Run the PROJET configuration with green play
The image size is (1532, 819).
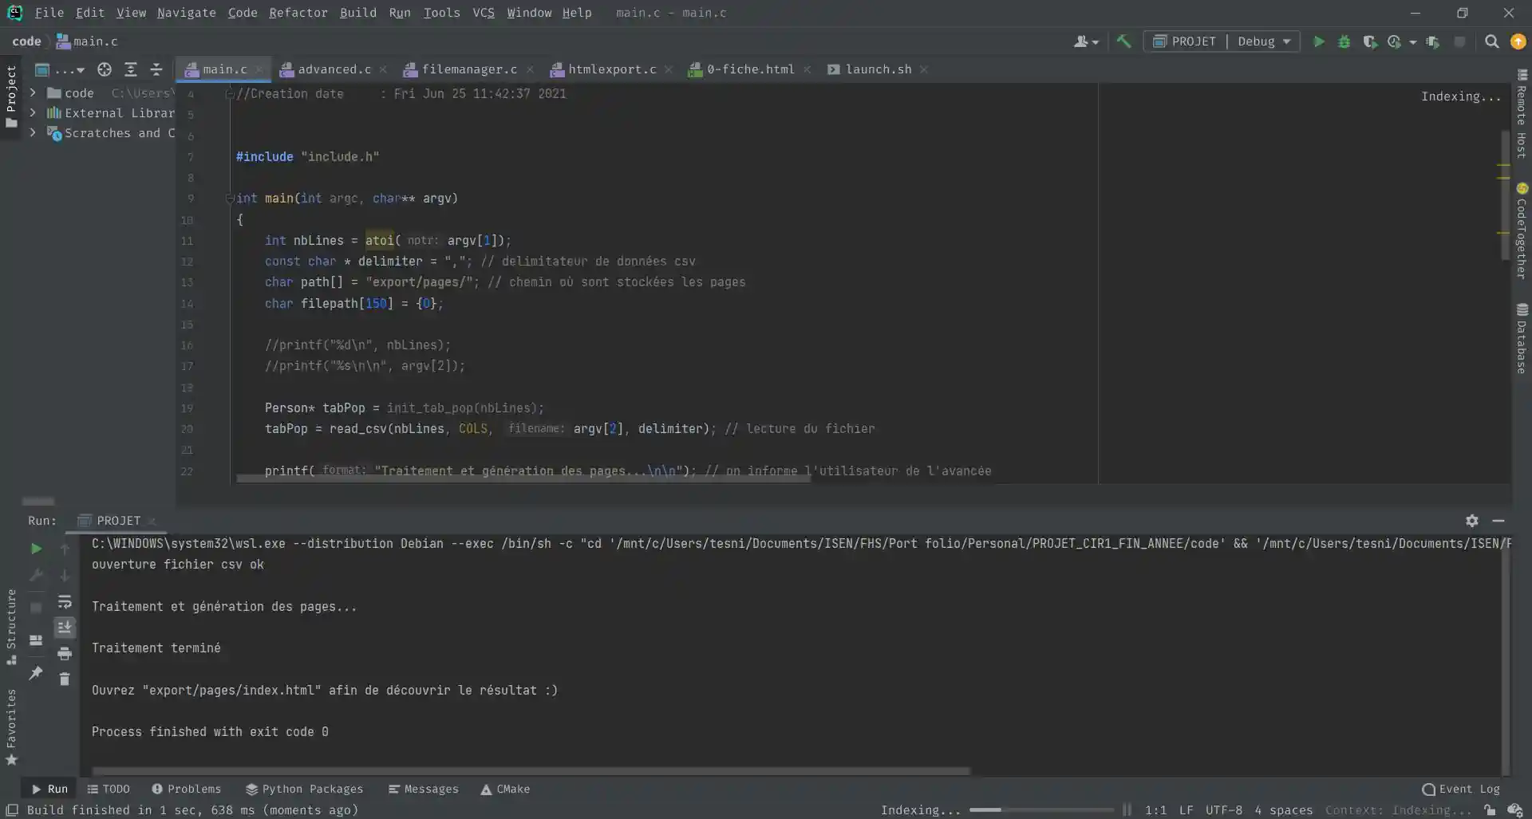tap(1319, 41)
